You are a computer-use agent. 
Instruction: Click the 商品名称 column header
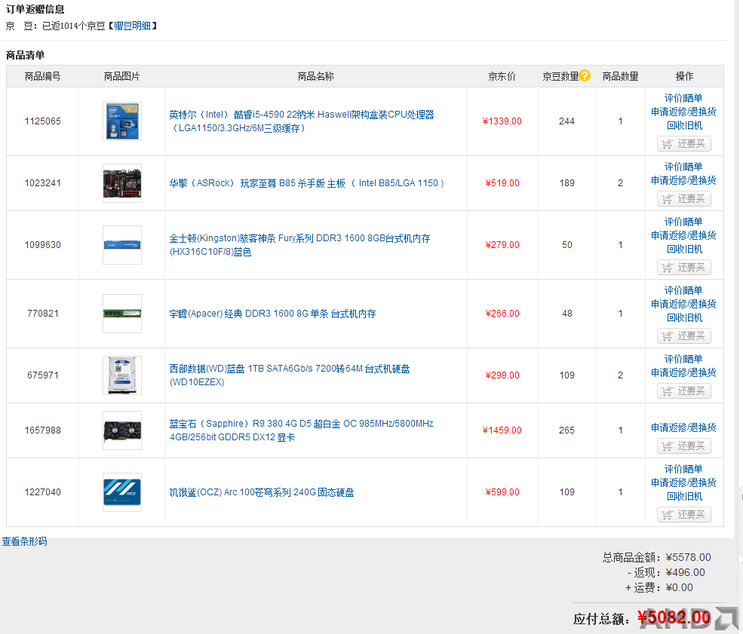tap(315, 76)
